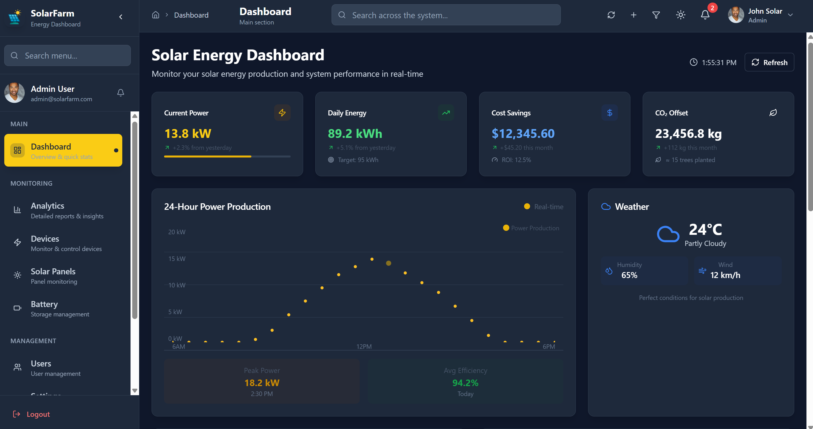Select the Devices monitoring icon
Viewport: 813px width, 429px height.
pos(17,243)
